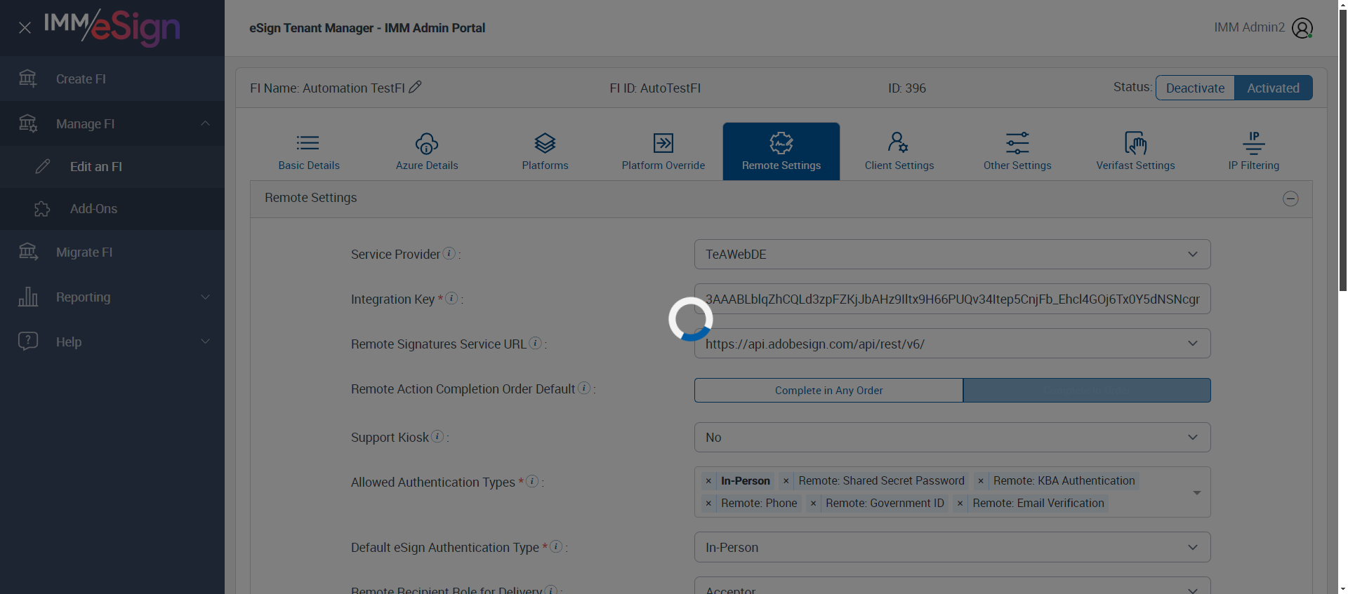Collapse the Manage FI submenu chevron
The width and height of the screenshot is (1348, 594).
pos(205,123)
